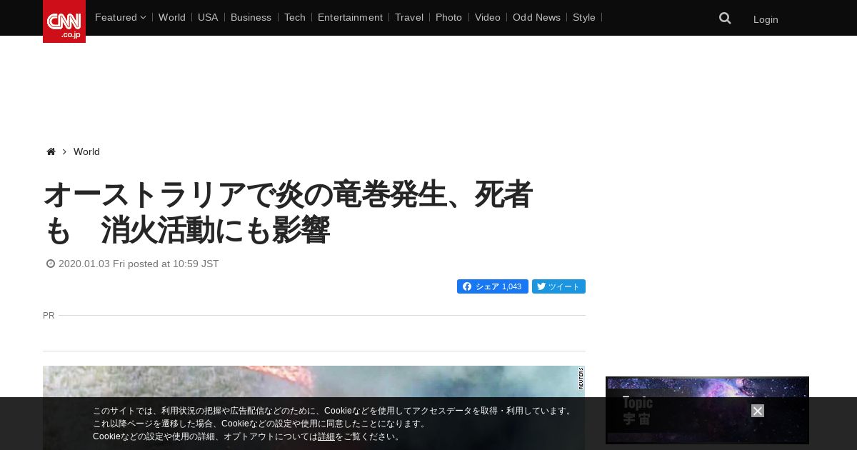Image resolution: width=857 pixels, height=450 pixels.
Task: Click the CNN.co.jp logo
Action: click(64, 21)
